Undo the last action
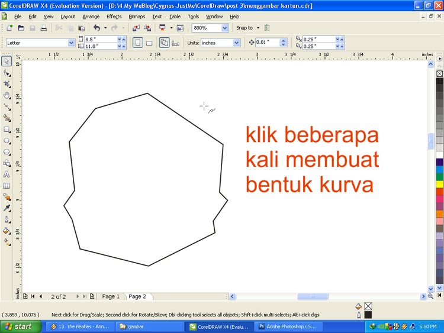The height and width of the screenshot is (333, 444). (97, 28)
